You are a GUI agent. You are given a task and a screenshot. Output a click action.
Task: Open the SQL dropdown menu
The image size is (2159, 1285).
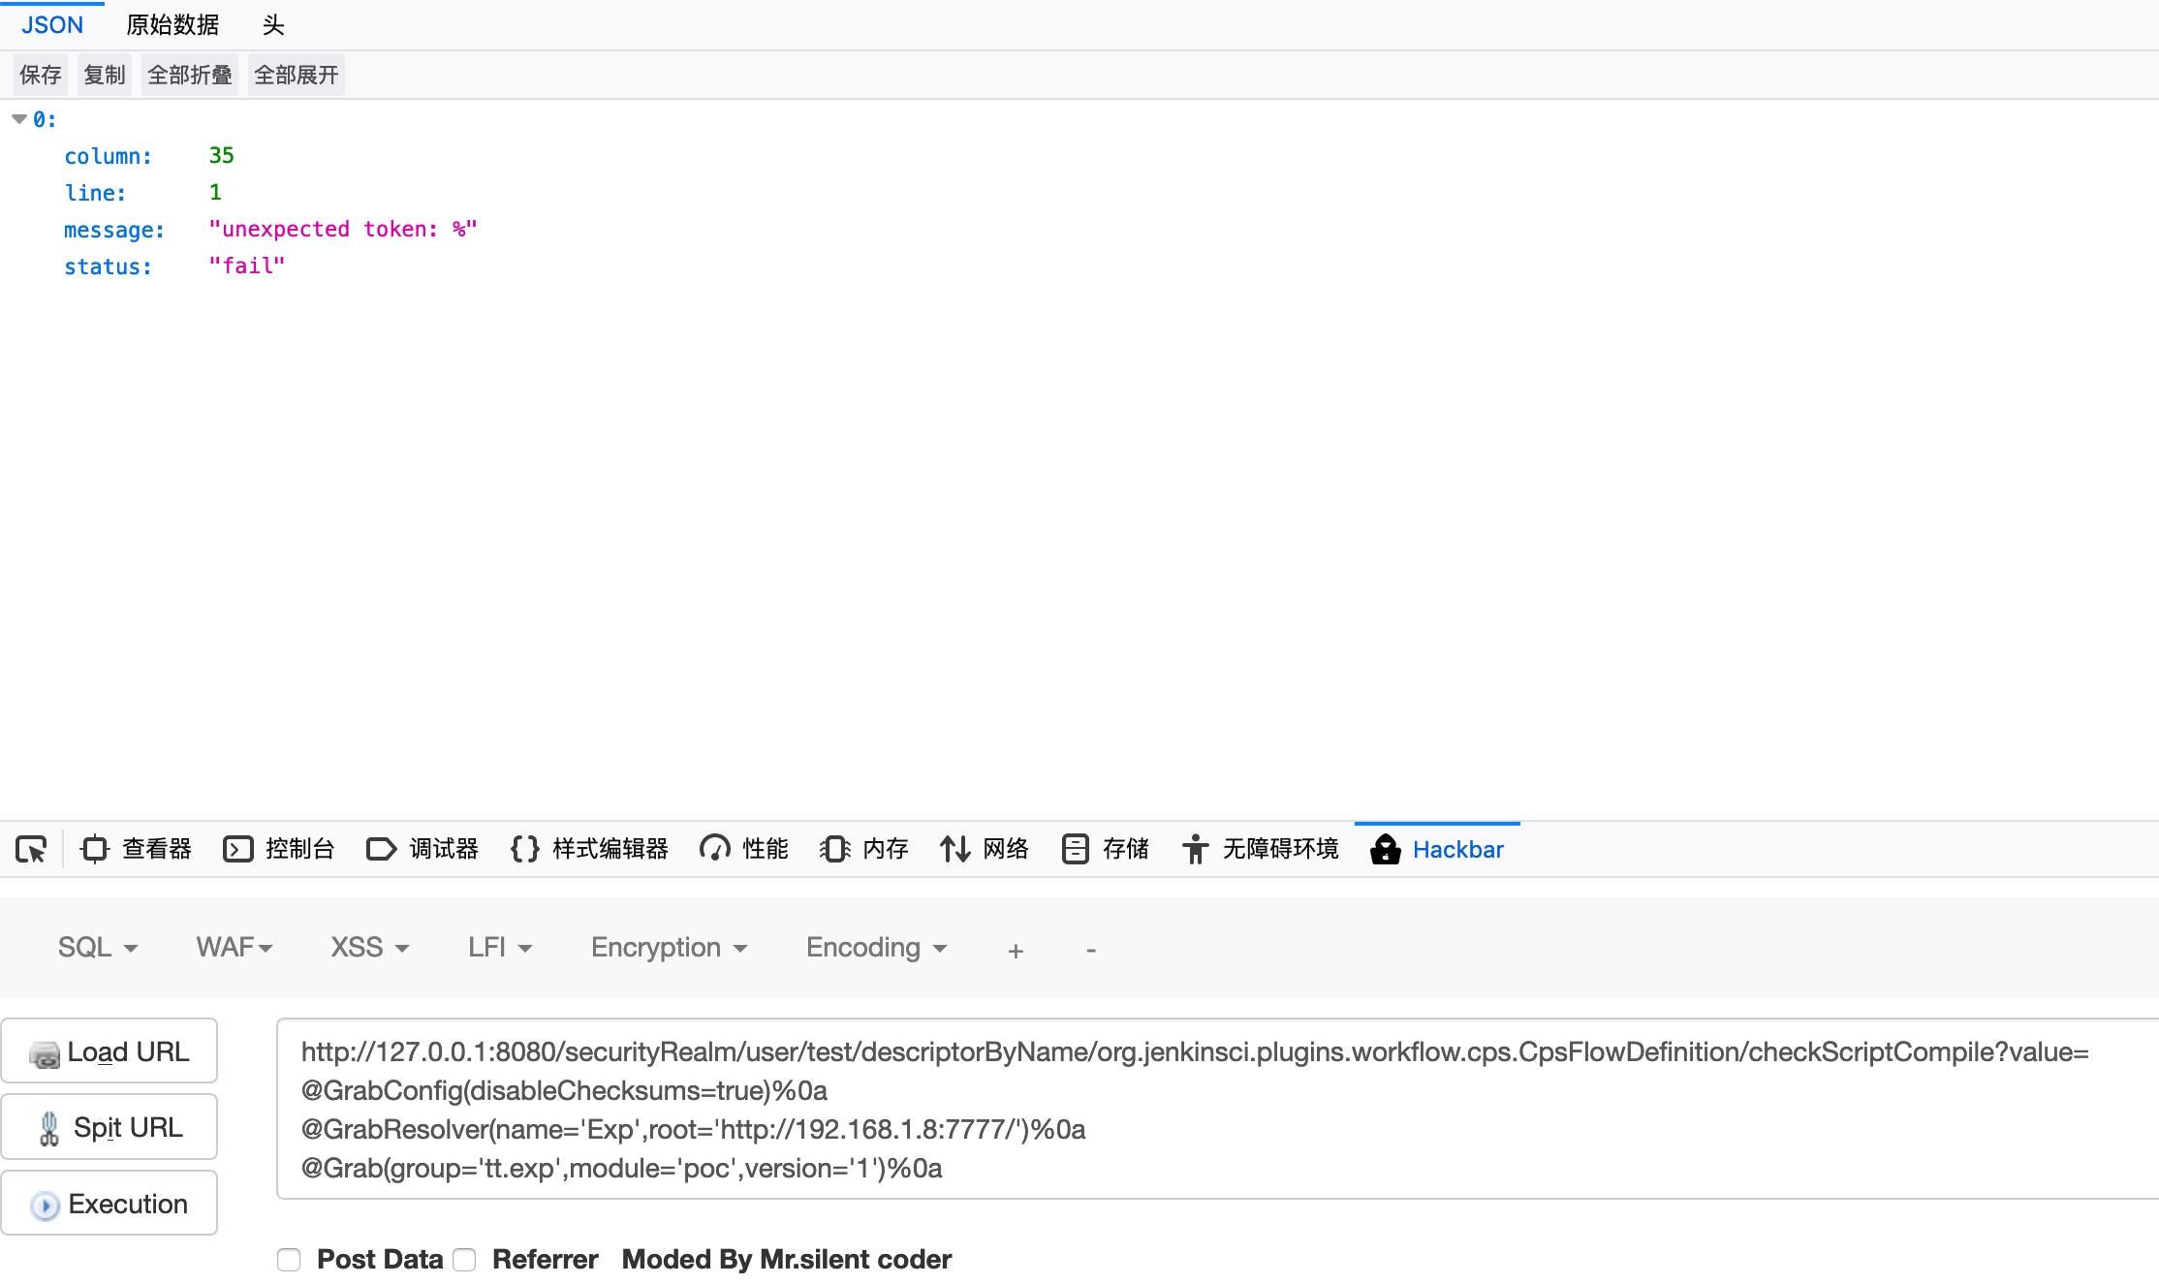pos(98,948)
